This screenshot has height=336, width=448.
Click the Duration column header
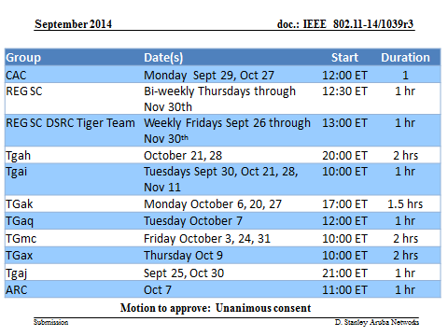(x=405, y=58)
